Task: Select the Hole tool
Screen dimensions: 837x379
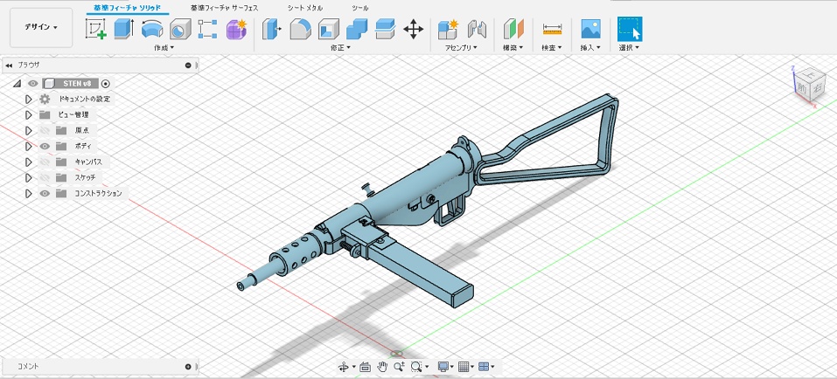Action: pos(180,29)
